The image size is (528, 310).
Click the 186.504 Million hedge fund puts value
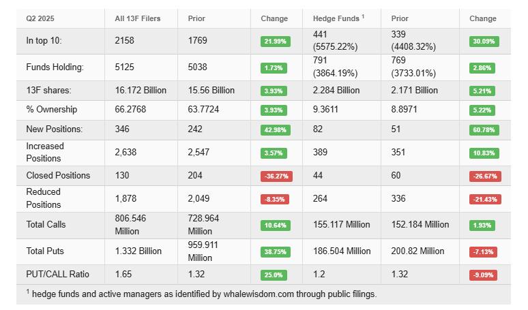342,251
